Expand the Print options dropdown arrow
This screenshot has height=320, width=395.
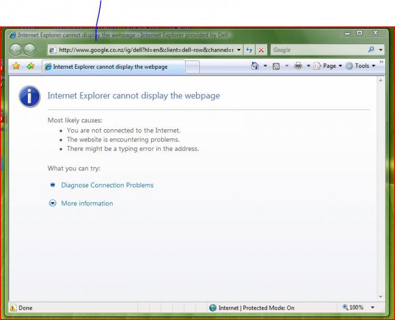point(308,66)
